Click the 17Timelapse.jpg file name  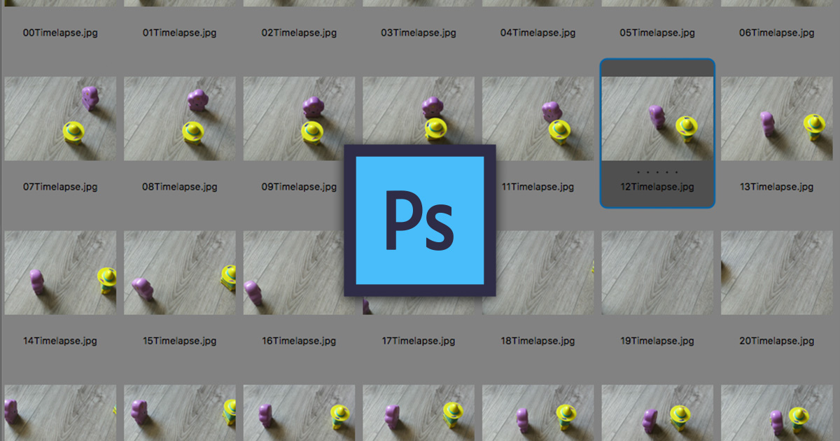(419, 341)
